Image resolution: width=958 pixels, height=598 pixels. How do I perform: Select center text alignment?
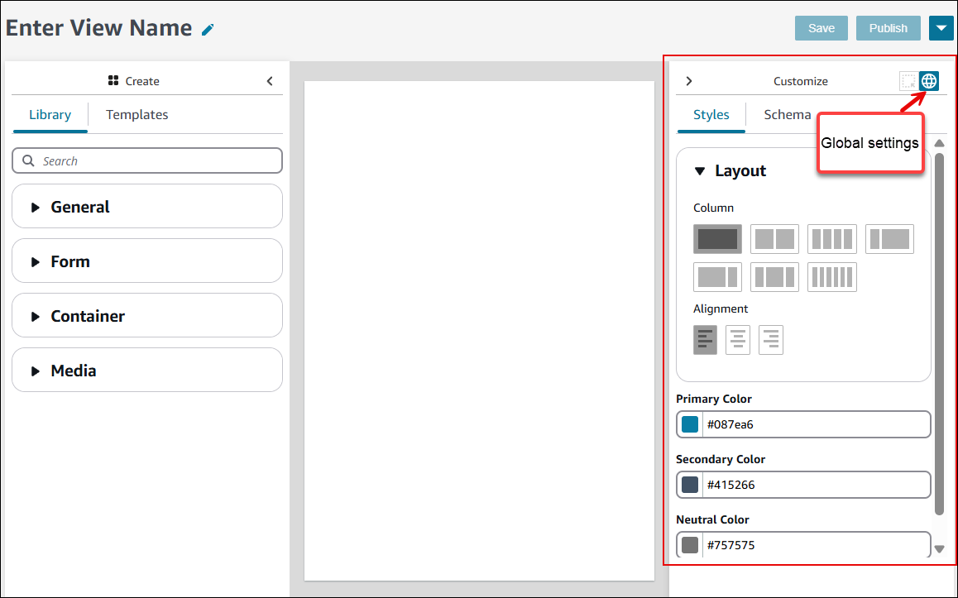[737, 339]
